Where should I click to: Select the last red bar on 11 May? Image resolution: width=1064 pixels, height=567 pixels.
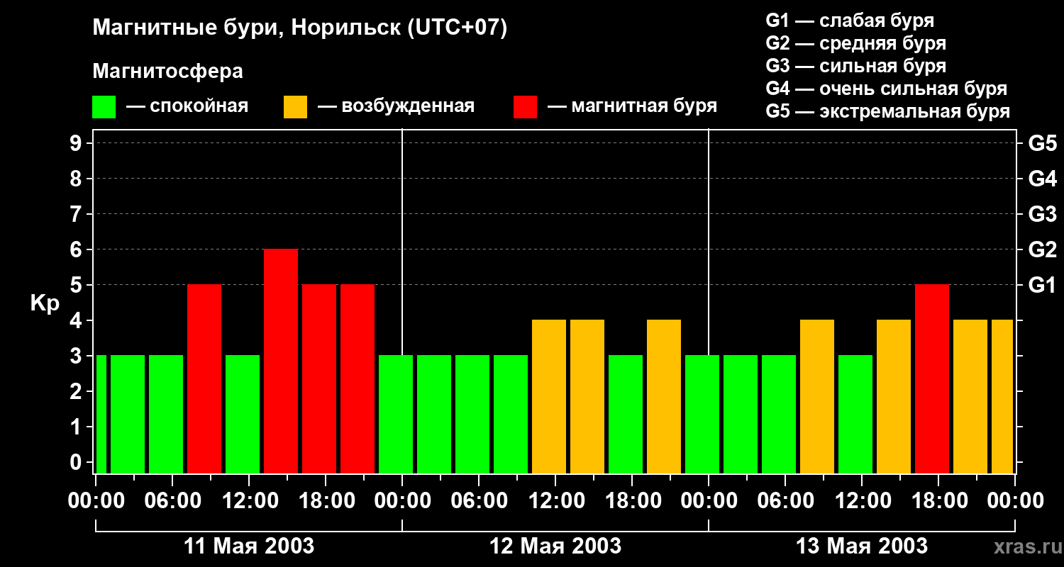coord(358,379)
